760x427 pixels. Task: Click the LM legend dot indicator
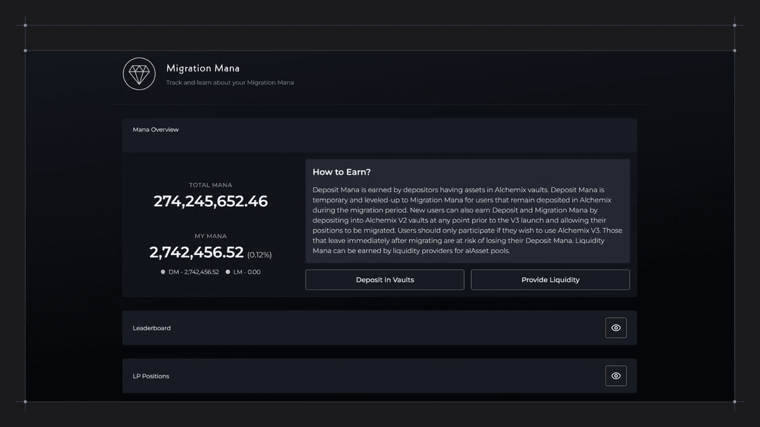click(x=228, y=272)
